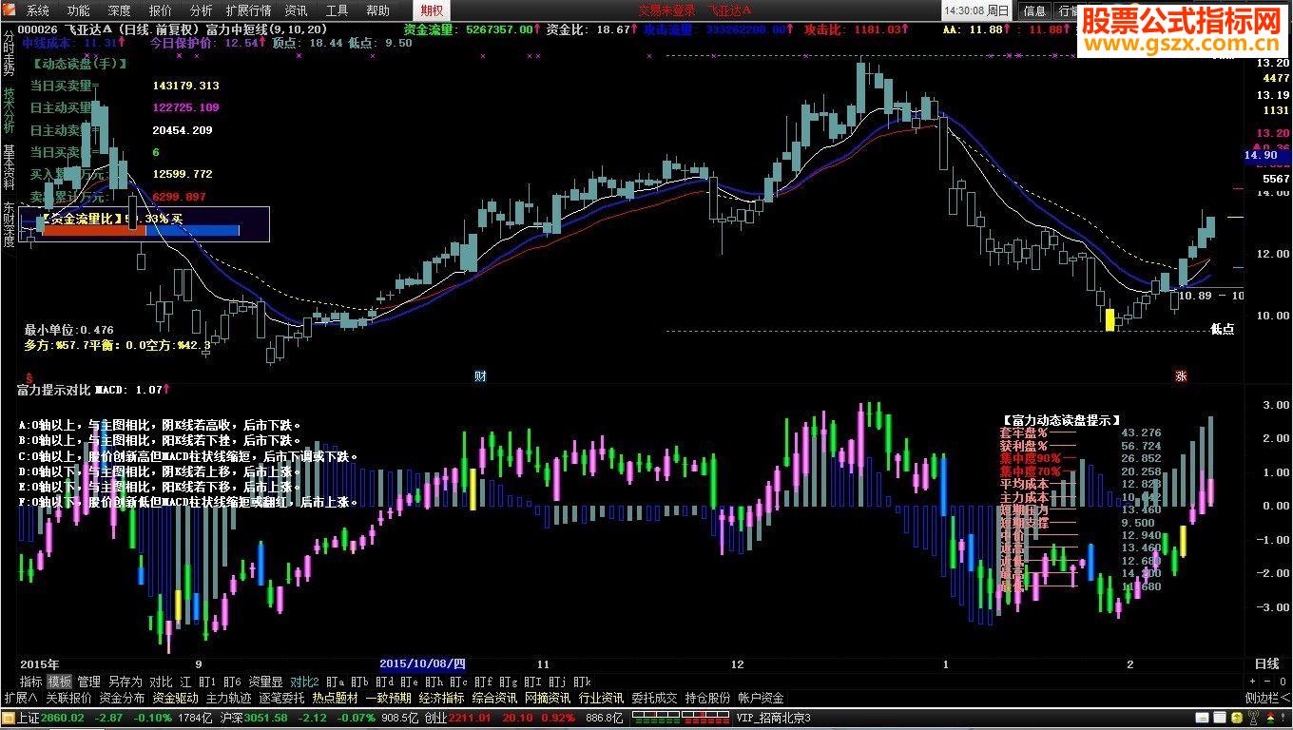Image resolution: width=1293 pixels, height=730 pixels.
Task: Click 管理 in the template toolbar
Action: [88, 682]
